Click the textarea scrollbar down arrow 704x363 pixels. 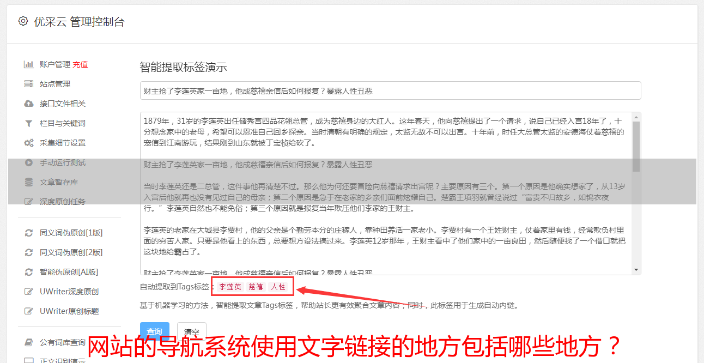pyautogui.click(x=636, y=270)
